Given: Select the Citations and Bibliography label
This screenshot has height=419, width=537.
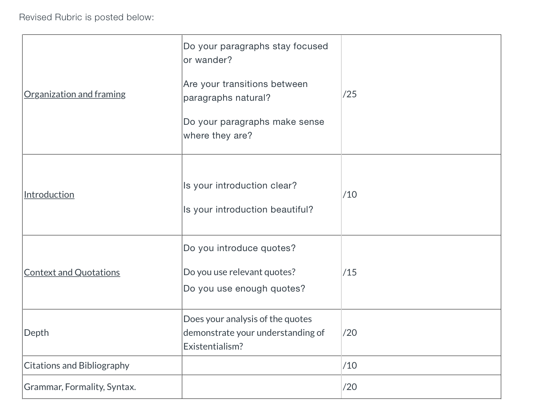Looking at the screenshot, I should click(x=77, y=366).
